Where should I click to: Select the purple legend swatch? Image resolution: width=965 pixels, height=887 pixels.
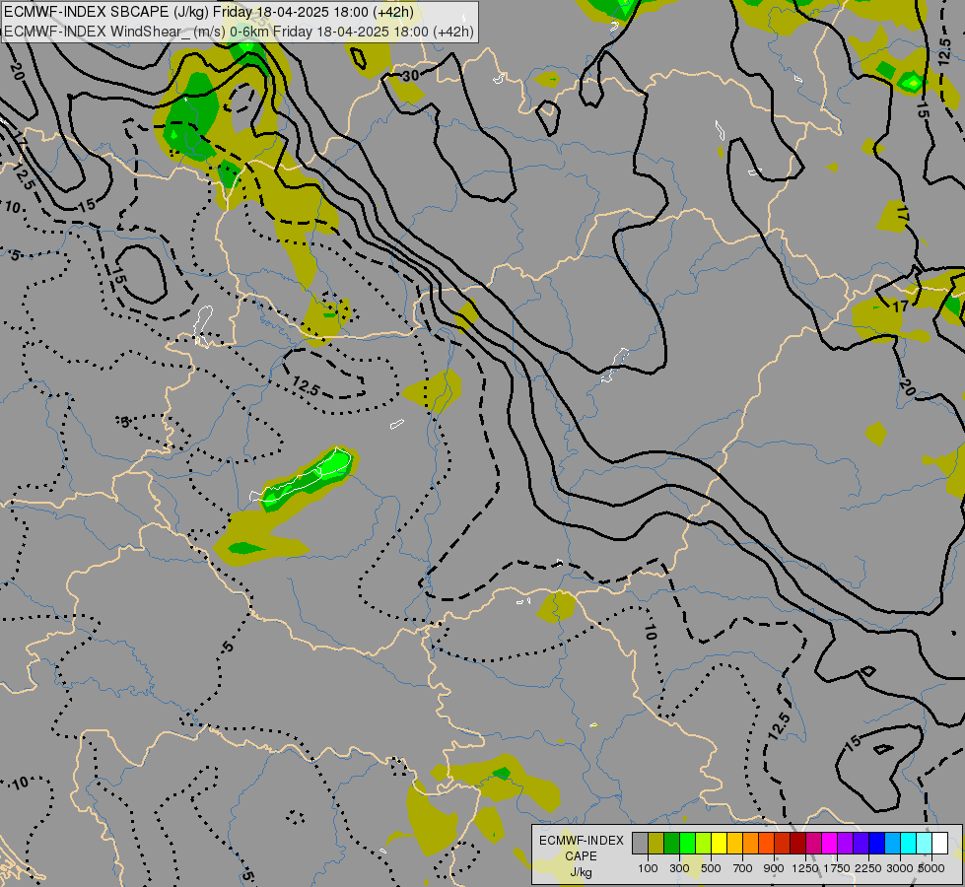(x=846, y=843)
